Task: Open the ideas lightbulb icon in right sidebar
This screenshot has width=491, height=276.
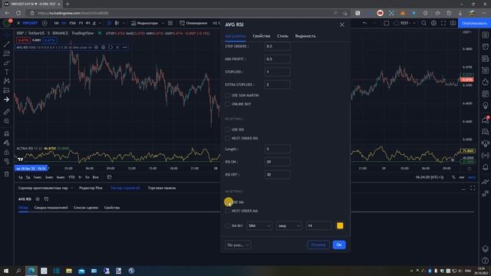Action: click(x=486, y=106)
